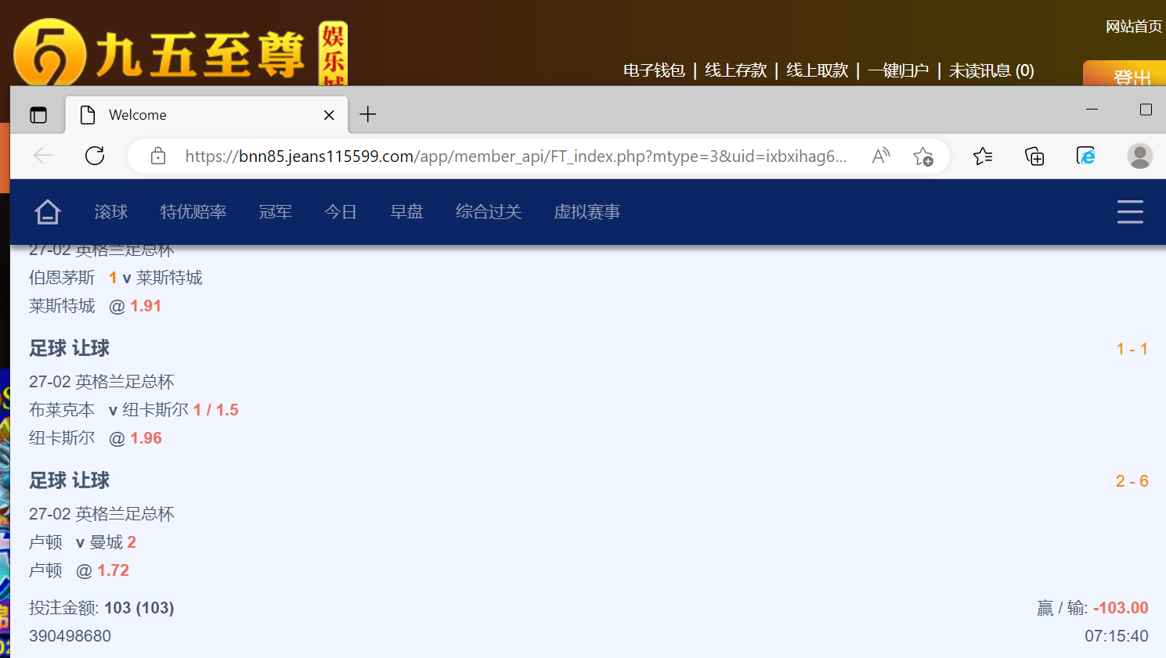Click the 电子钱包 link
The height and width of the screenshot is (658, 1166).
coord(654,70)
